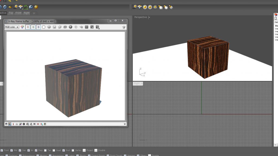Image resolution: width=278 pixels, height=156 pixels.
Task: Switch to the Front viewport tab
Action: 18,13
